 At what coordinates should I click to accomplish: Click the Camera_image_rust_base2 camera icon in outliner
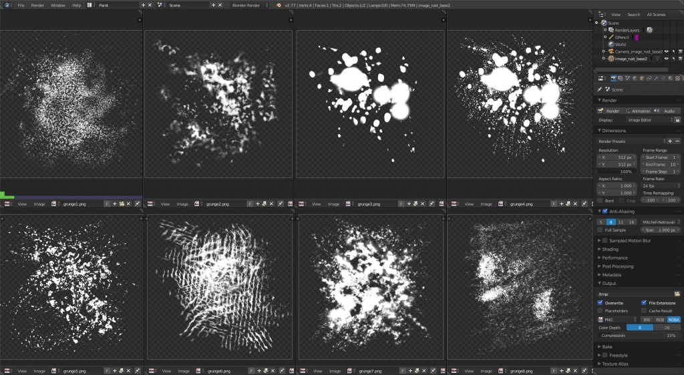611,51
